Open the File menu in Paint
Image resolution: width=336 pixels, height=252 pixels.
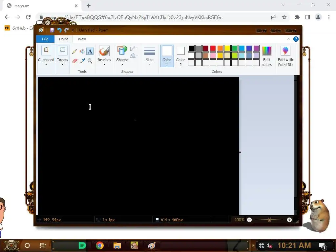[45, 39]
